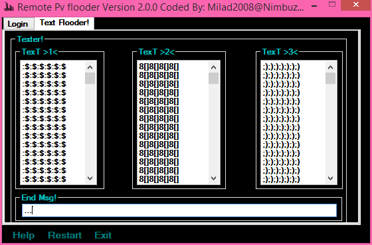Image resolution: width=372 pixels, height=245 pixels.
Task: Click the app ship icon in title bar
Action: click(9, 7)
